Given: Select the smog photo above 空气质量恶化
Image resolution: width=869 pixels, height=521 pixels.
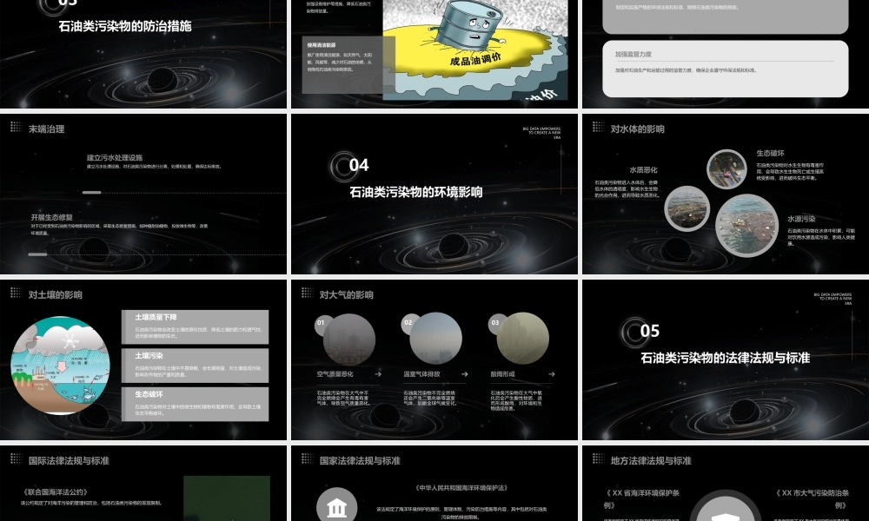Looking at the screenshot, I should 349,339.
